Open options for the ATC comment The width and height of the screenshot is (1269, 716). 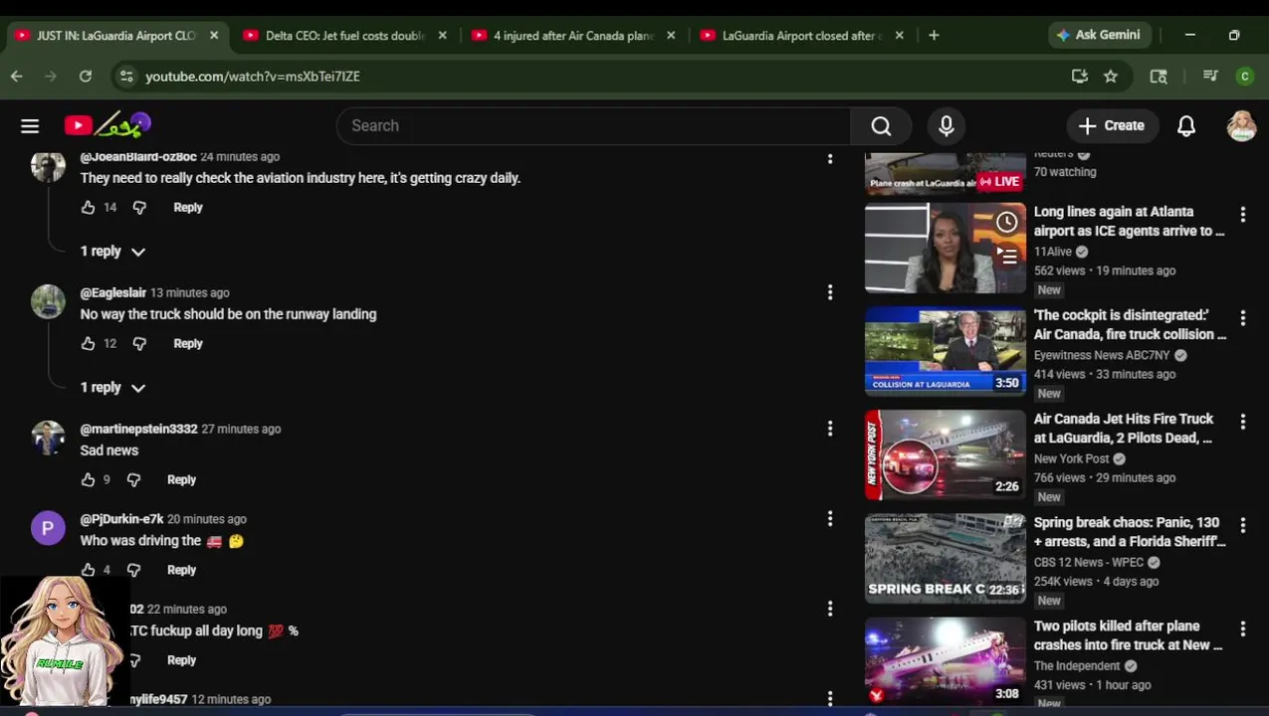pos(830,609)
